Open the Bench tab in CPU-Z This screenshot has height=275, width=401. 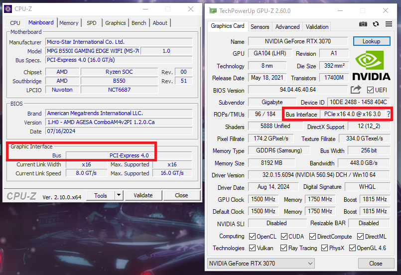tap(139, 23)
